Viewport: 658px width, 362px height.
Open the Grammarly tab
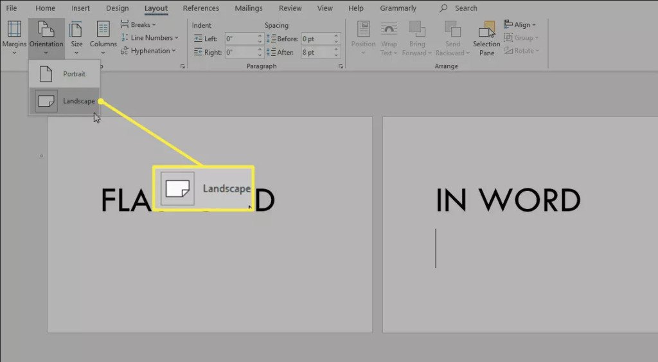[398, 8]
